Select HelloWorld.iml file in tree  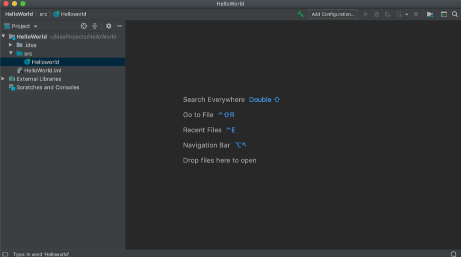click(42, 71)
